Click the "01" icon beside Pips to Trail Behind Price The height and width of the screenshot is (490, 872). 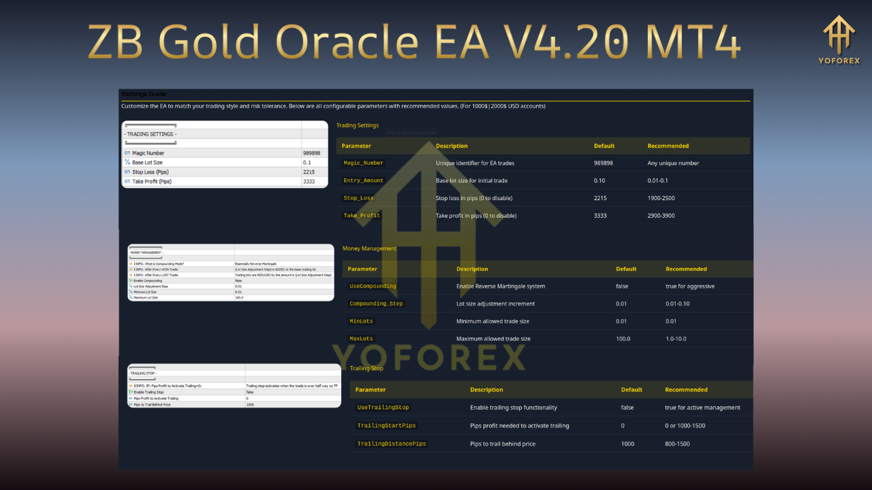click(x=131, y=405)
